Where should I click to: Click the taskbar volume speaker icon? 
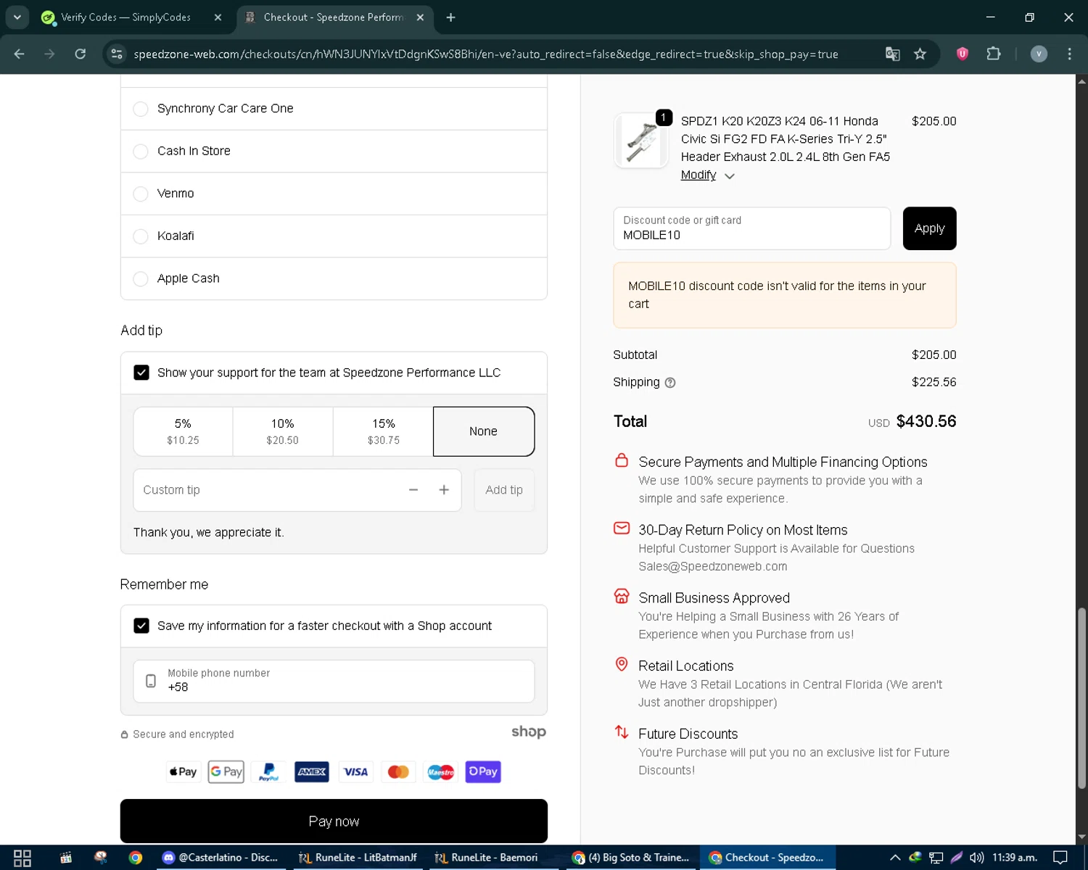point(976,858)
